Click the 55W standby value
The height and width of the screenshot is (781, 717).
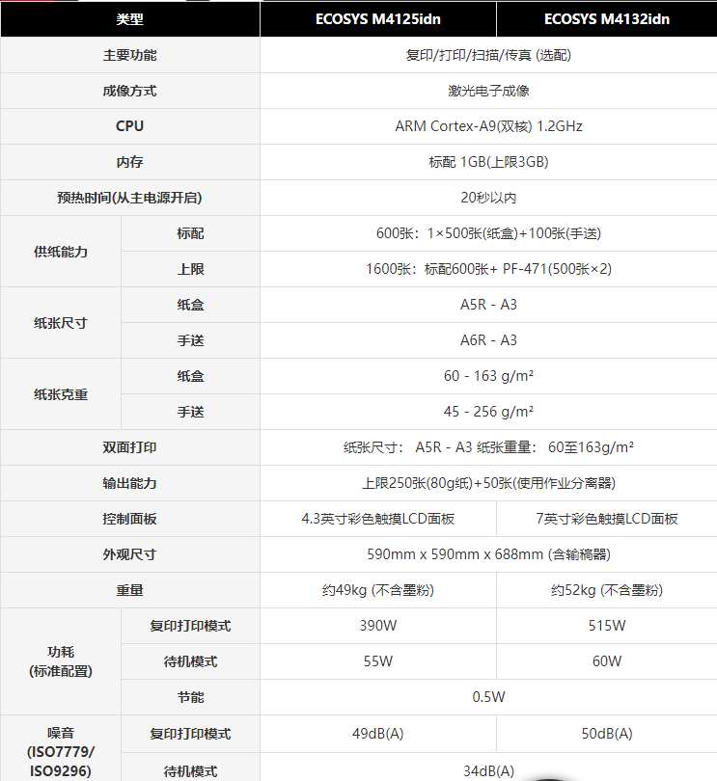tap(378, 661)
